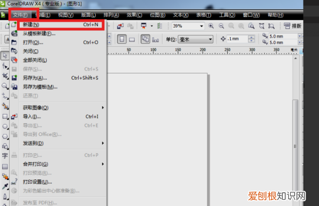Select the Eyedropper tool in toolbox
This screenshot has height=206, width=319.
point(5,186)
